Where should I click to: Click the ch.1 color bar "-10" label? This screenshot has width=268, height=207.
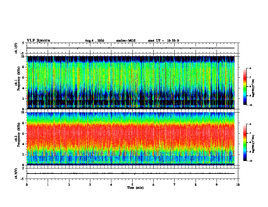click(250, 105)
